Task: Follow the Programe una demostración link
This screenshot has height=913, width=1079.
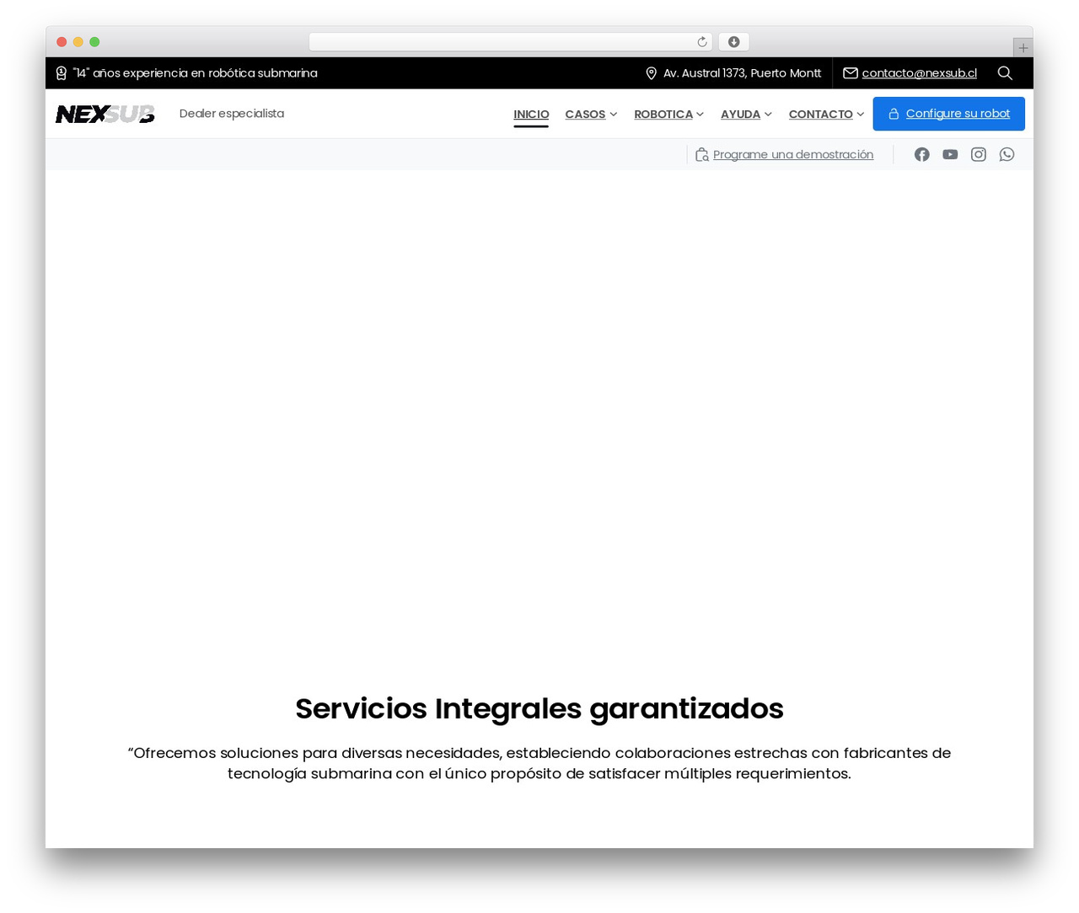Action: (793, 154)
